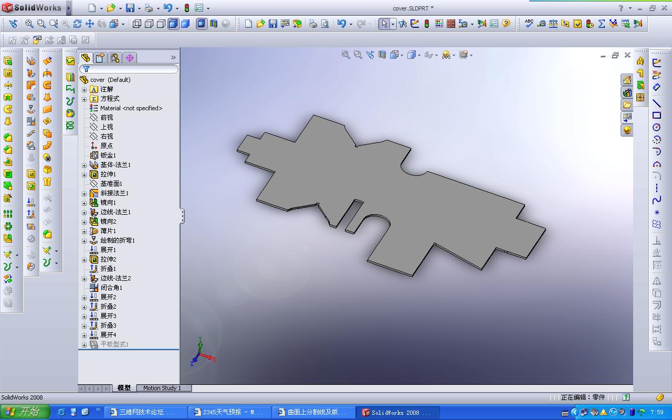Screen dimensions: 672x420
Task: Click the Rebuild traffic light icon
Action: (427, 24)
